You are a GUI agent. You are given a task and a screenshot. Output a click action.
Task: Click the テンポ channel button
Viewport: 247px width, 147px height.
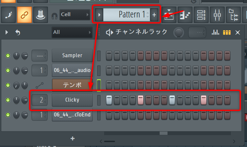pyautogui.click(x=72, y=85)
